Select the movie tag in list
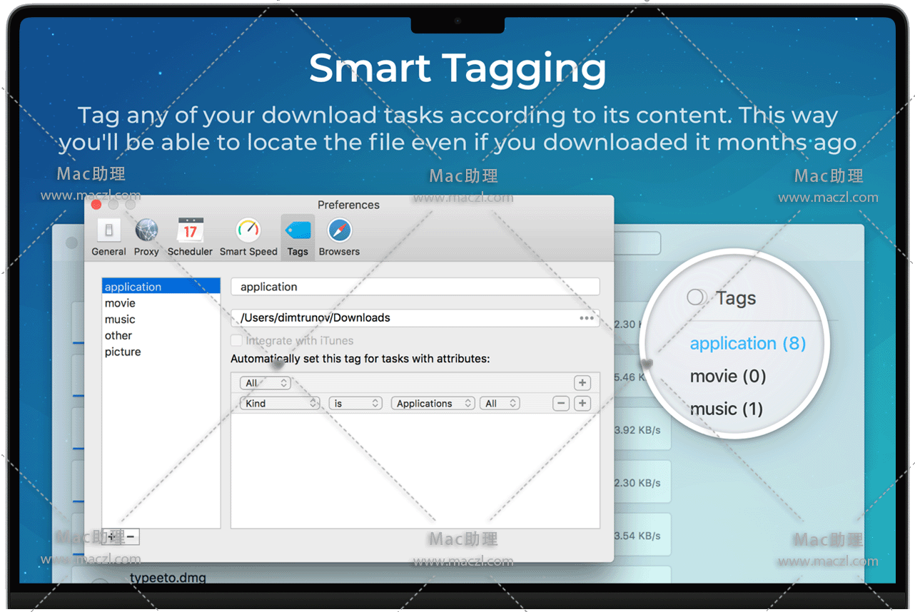The image size is (915, 612). click(x=120, y=303)
